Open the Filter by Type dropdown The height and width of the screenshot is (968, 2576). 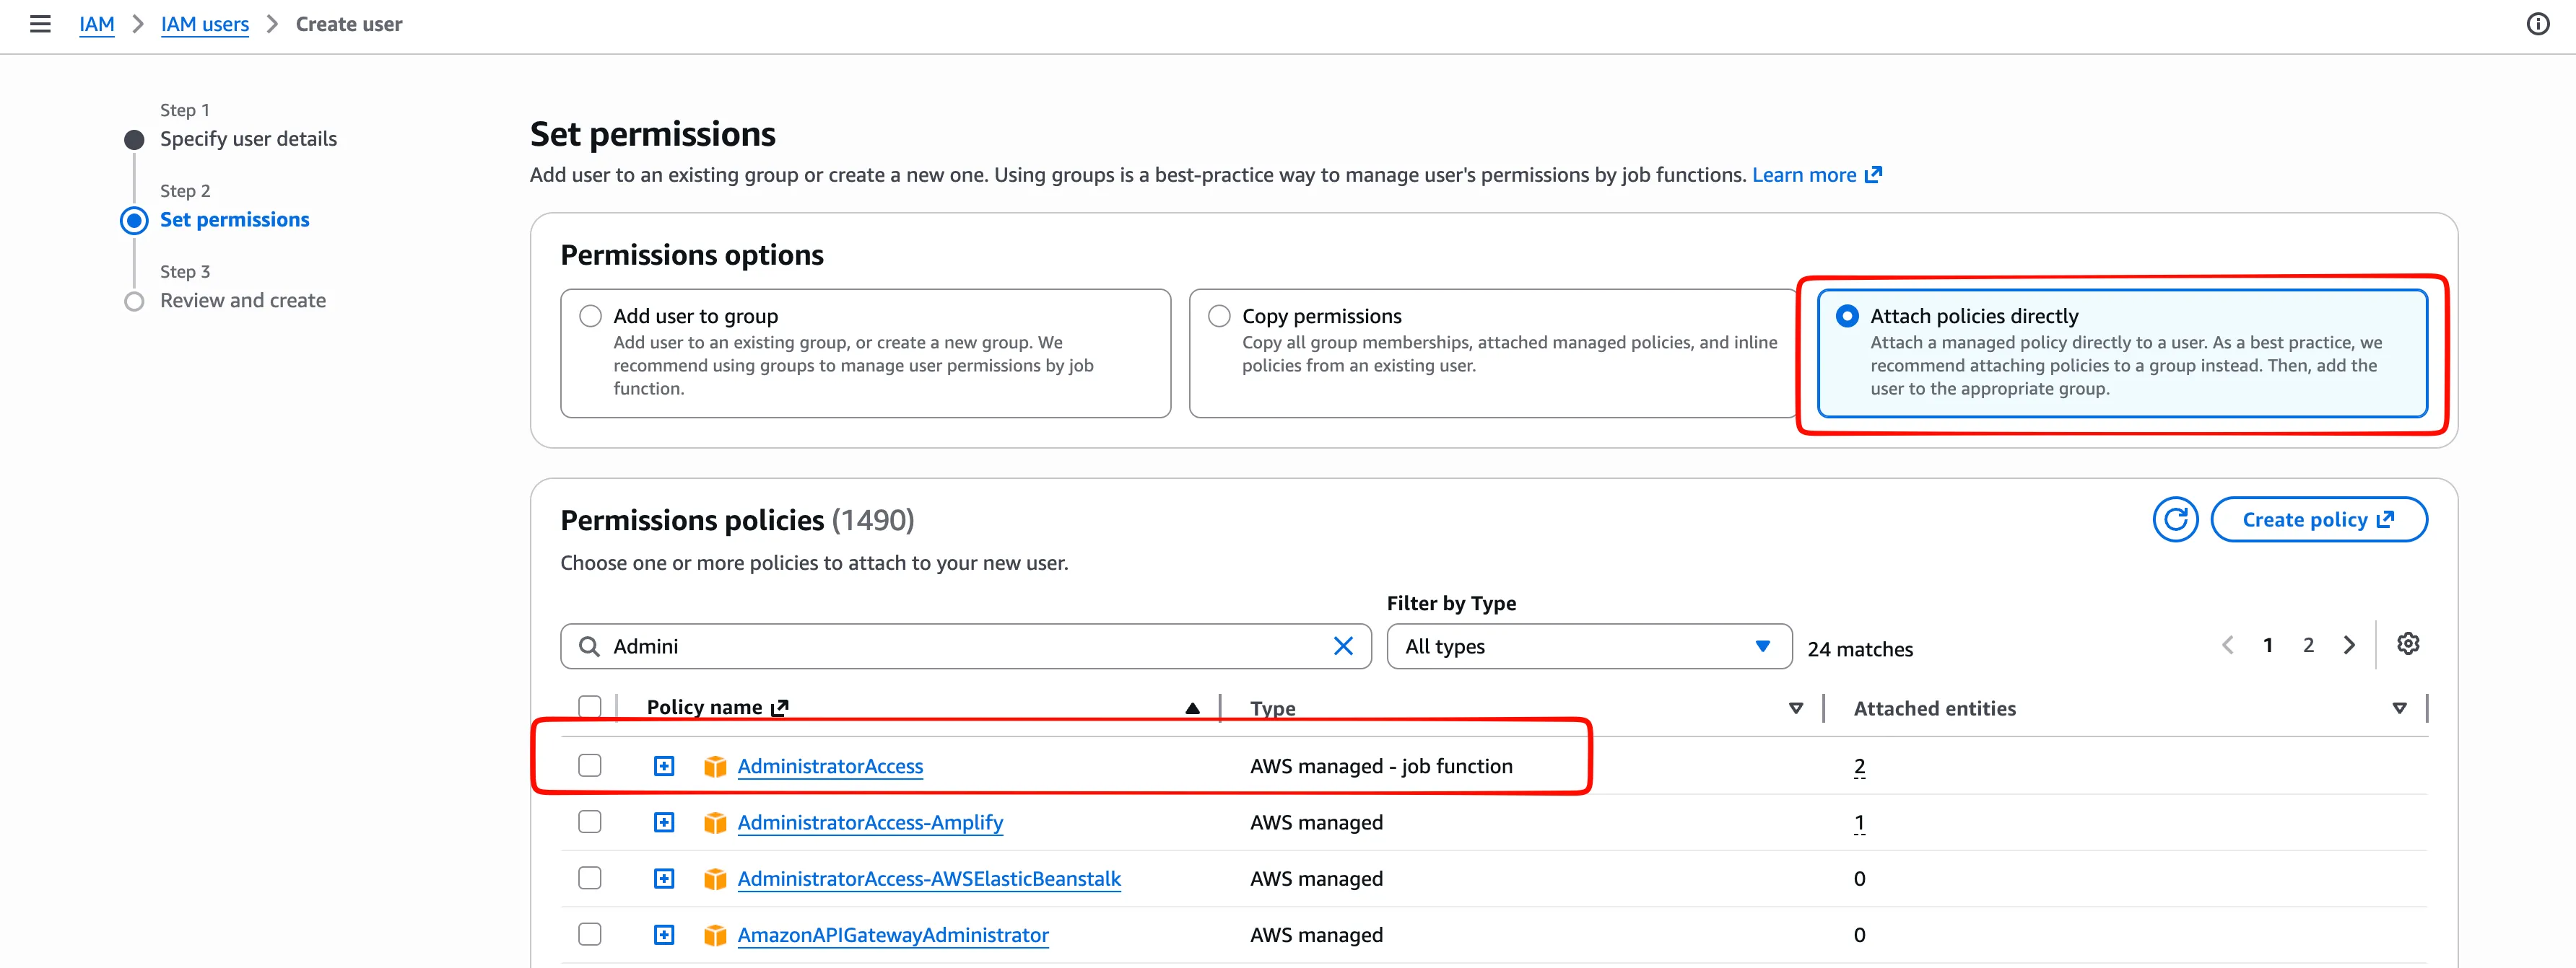(x=1589, y=646)
